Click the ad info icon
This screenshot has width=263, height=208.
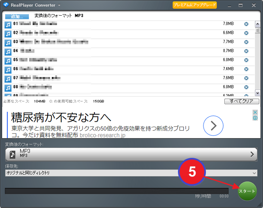[255, 118]
